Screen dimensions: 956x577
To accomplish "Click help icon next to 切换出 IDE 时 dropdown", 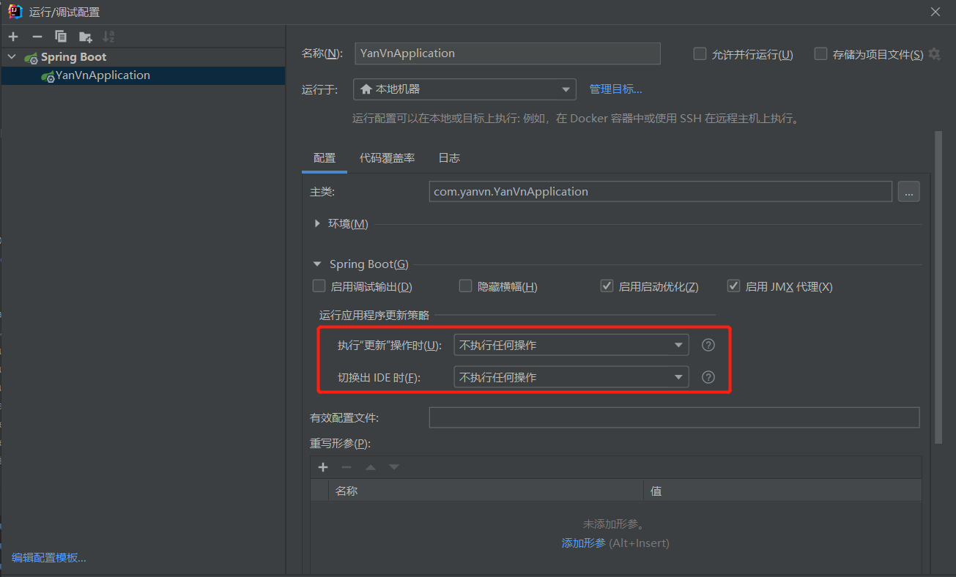I will [708, 377].
